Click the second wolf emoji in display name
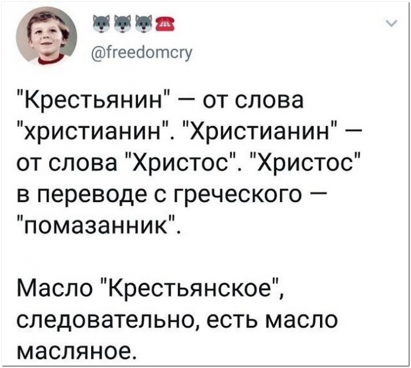411x368 pixels. tap(122, 24)
